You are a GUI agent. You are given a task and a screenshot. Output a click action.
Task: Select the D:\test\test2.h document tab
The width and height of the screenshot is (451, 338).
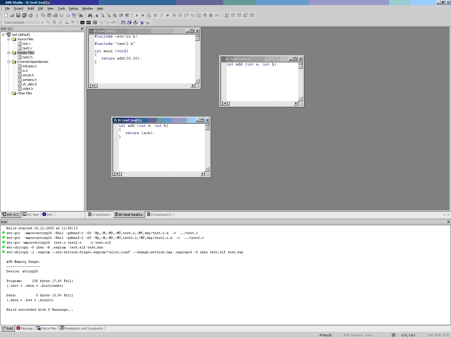pyautogui.click(x=160, y=215)
